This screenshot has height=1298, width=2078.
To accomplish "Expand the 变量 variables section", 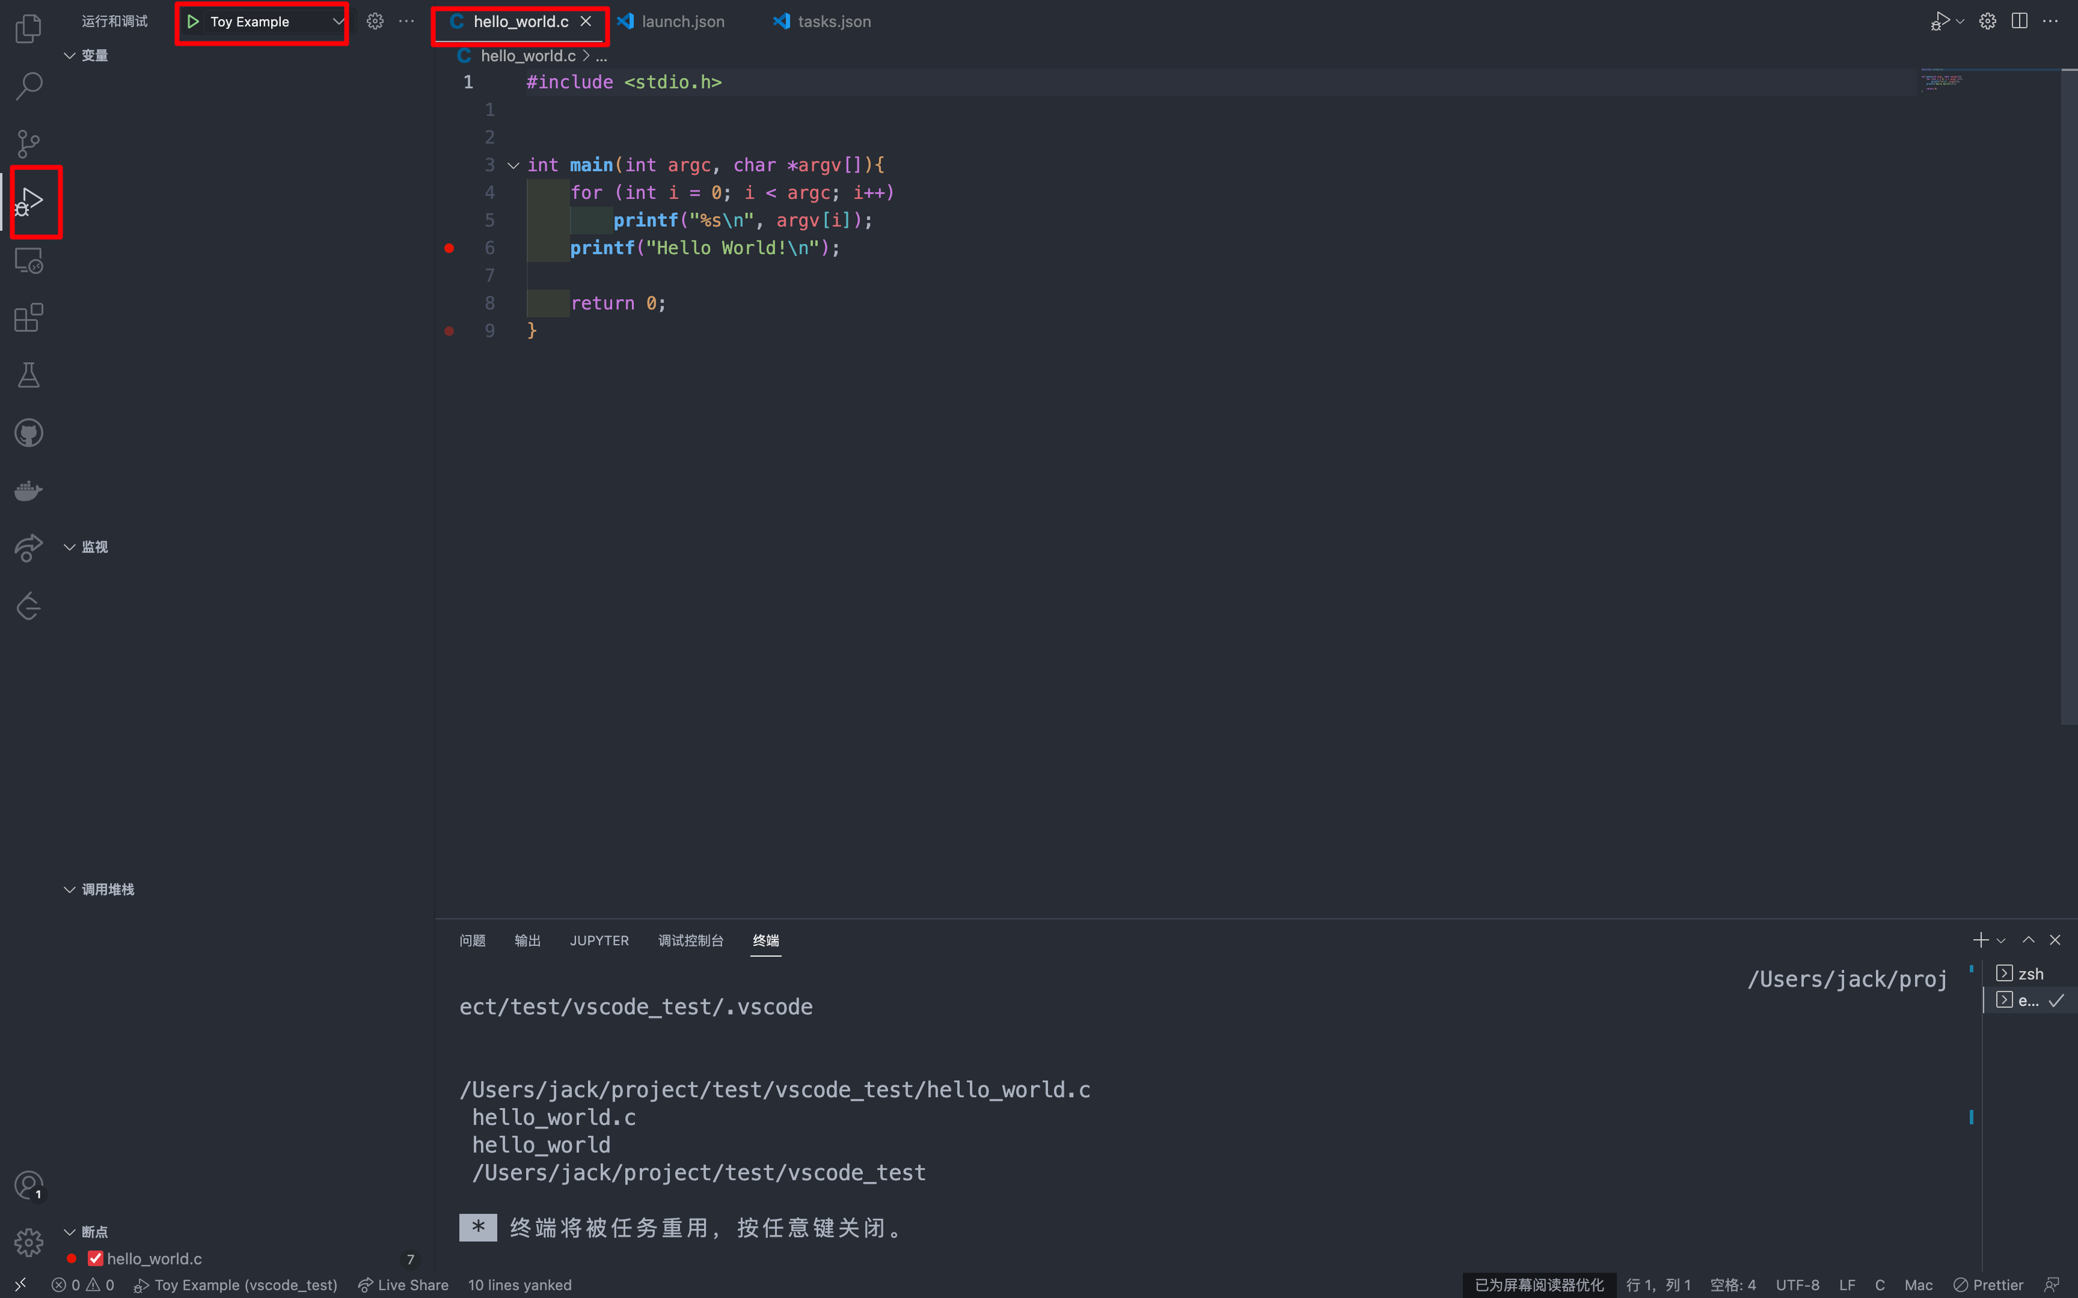I will (x=93, y=55).
